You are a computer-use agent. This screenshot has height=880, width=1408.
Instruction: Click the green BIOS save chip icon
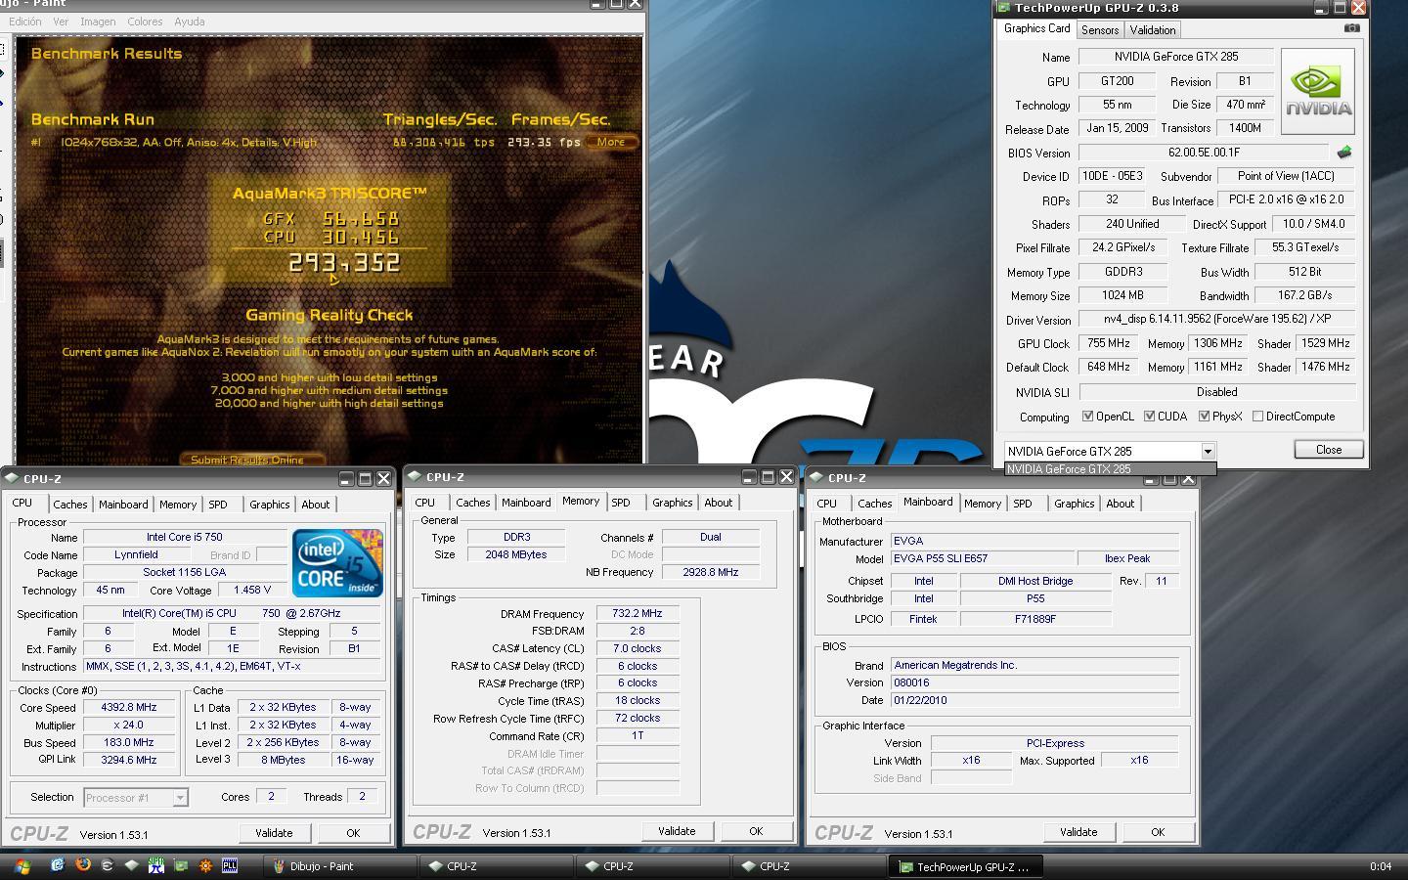(x=1344, y=153)
